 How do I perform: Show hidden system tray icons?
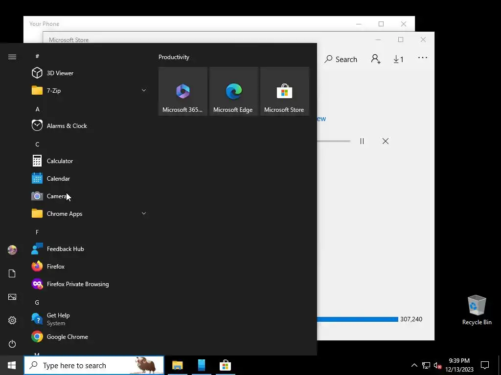click(x=414, y=365)
